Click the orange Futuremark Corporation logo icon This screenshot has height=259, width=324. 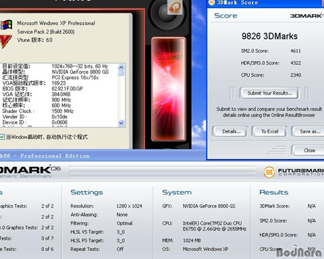[x=269, y=172]
